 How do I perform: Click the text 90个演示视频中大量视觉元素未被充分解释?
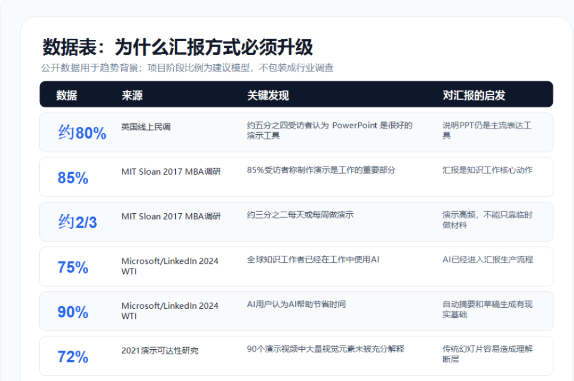coord(325,349)
